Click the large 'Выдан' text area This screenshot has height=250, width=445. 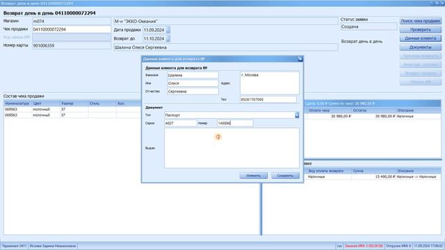pyautogui.click(x=232, y=148)
